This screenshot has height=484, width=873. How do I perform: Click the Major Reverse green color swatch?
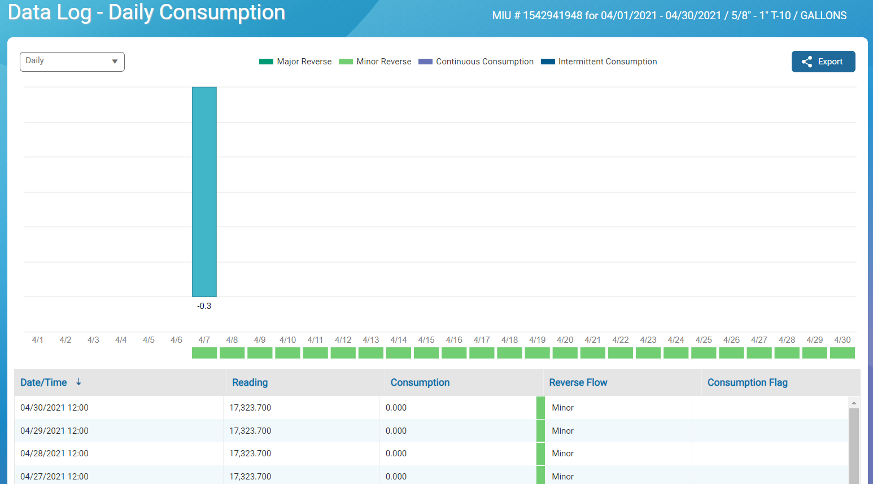tap(265, 61)
